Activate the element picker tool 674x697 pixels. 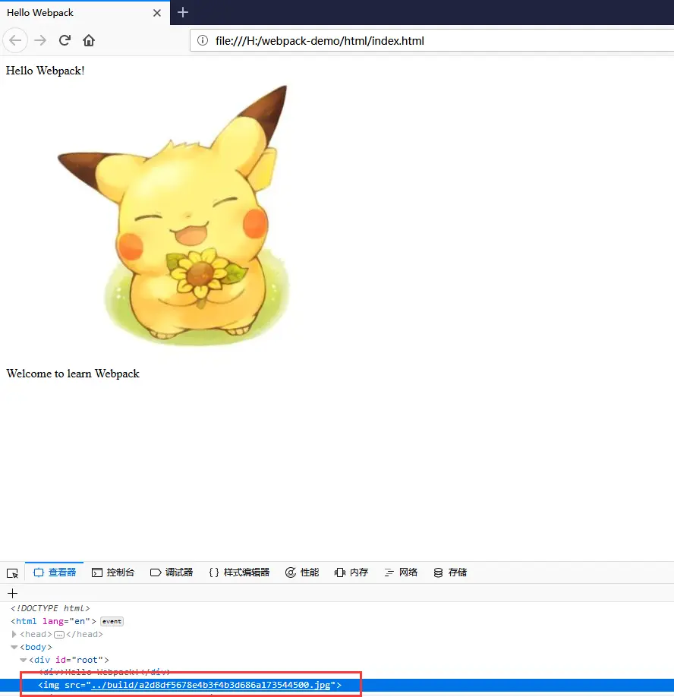(x=12, y=572)
